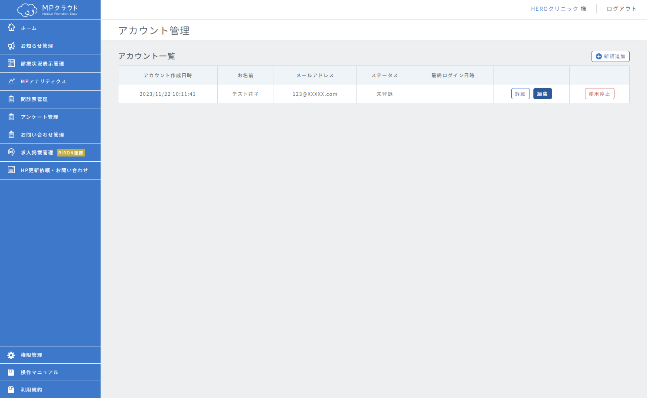Click the calendar icon for 診療状況表示管理
This screenshot has height=398, width=647.
11,63
